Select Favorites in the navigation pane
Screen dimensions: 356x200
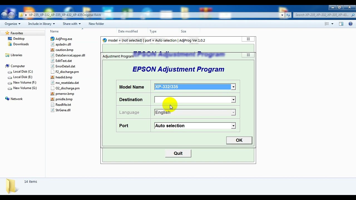point(17,33)
